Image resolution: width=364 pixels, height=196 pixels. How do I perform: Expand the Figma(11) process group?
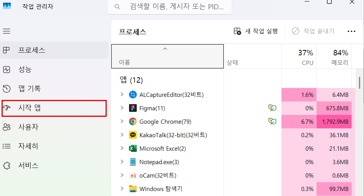[x=122, y=108]
